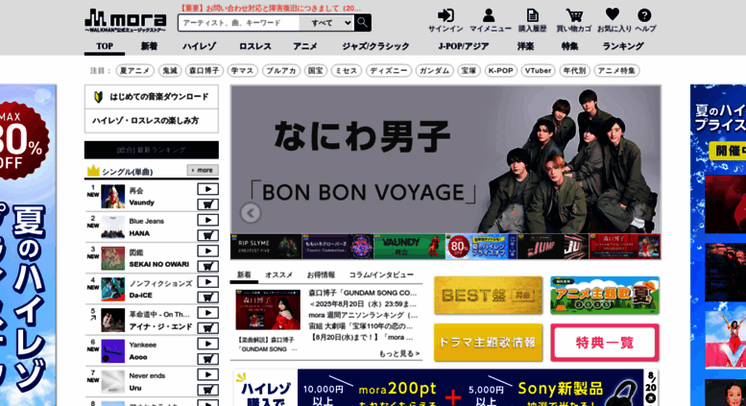Go to previous banner slide arrow
Screen dimensions: 746x406
click(251, 213)
